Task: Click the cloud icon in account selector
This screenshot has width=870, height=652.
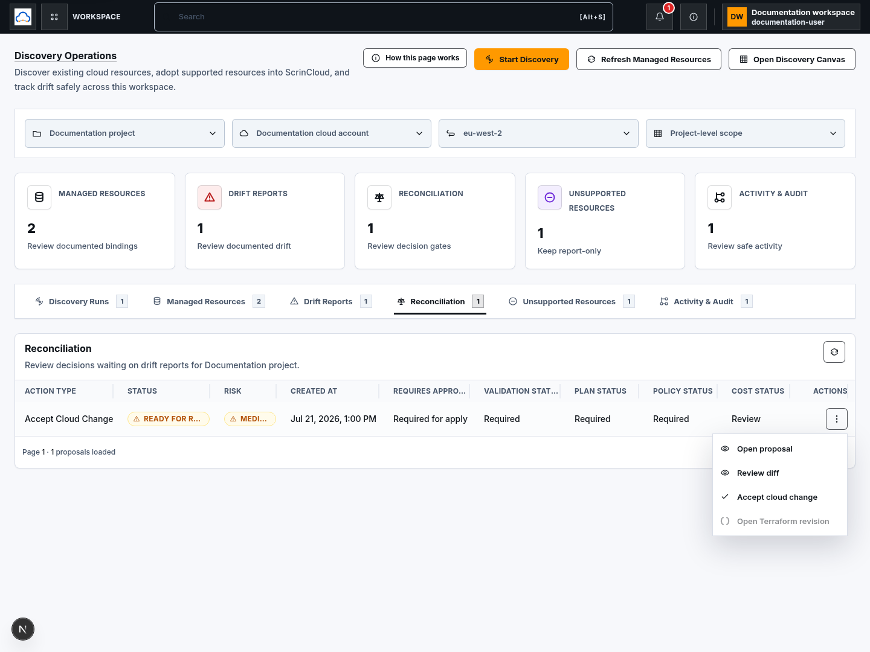Action: tap(244, 133)
